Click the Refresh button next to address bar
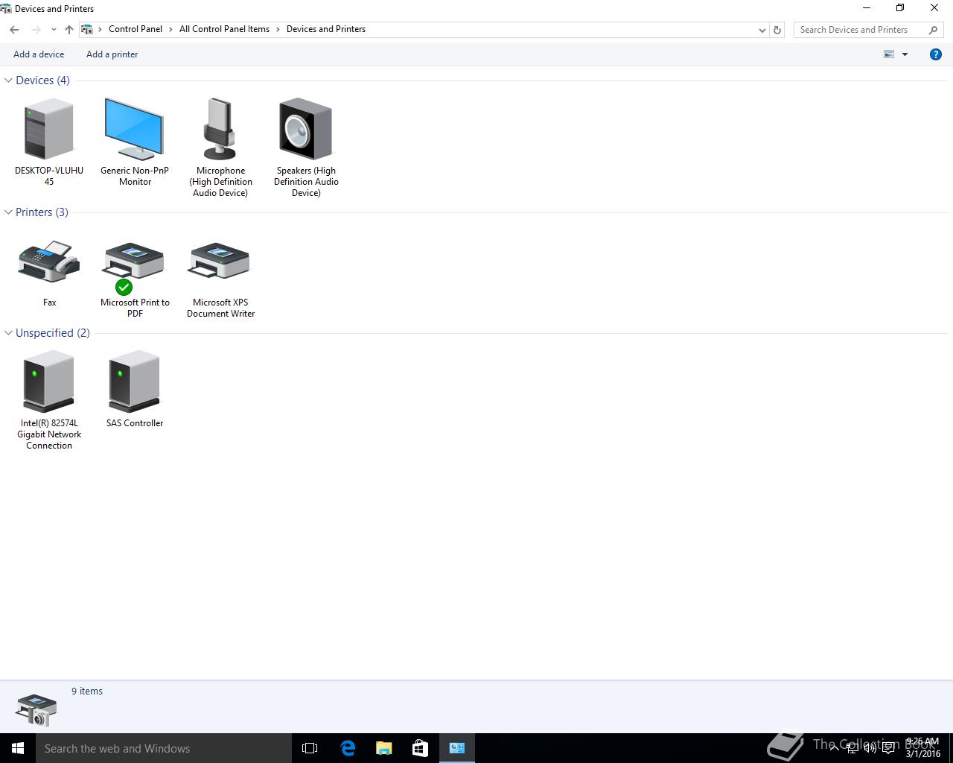Screen dimensions: 953x763 coord(777,30)
